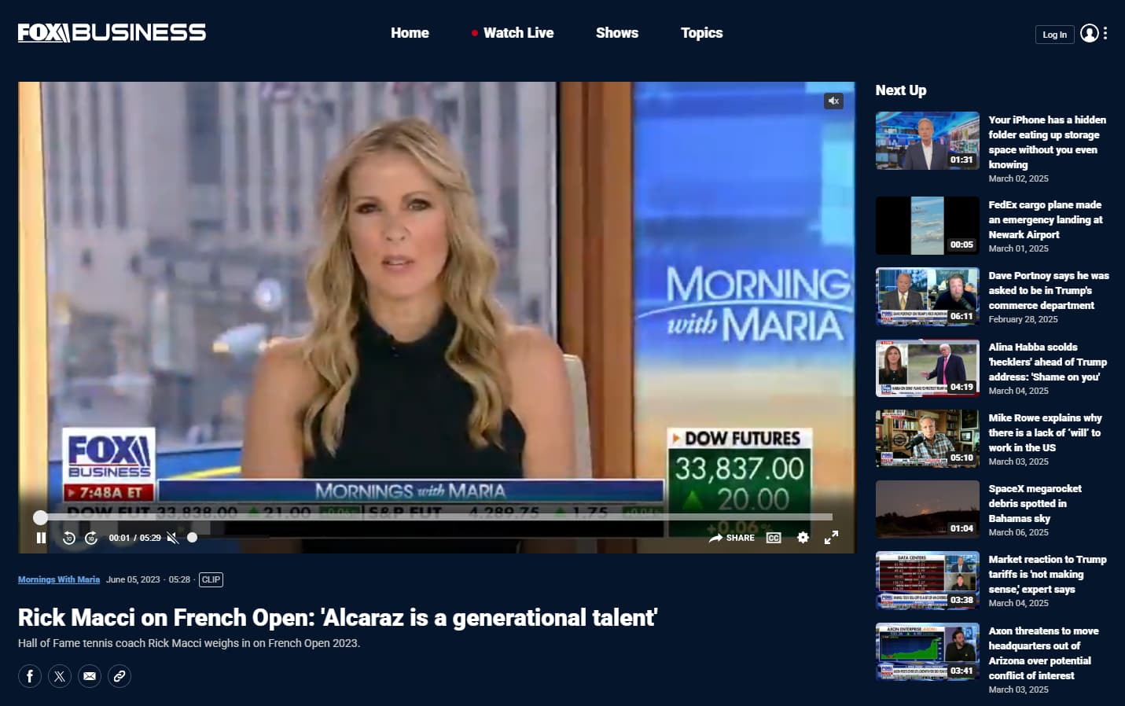
Task: Open 'Dave Portnoy says he was asked' headline
Action: (x=1049, y=290)
